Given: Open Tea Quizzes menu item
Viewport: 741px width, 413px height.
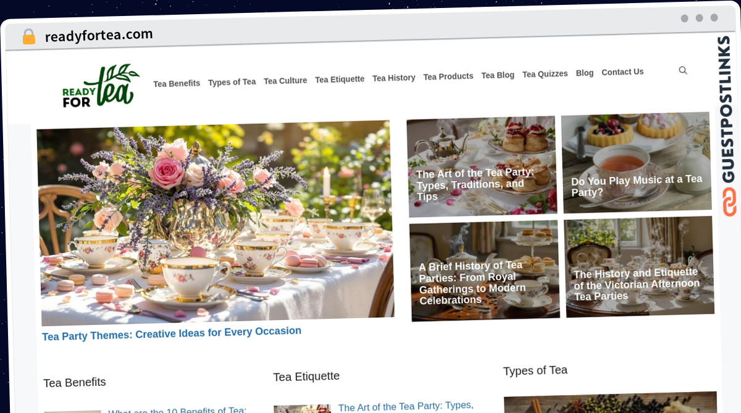Looking at the screenshot, I should click(545, 74).
